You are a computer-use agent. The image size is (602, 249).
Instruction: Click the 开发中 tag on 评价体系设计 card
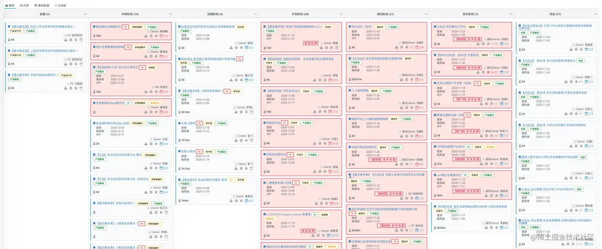click(x=306, y=91)
